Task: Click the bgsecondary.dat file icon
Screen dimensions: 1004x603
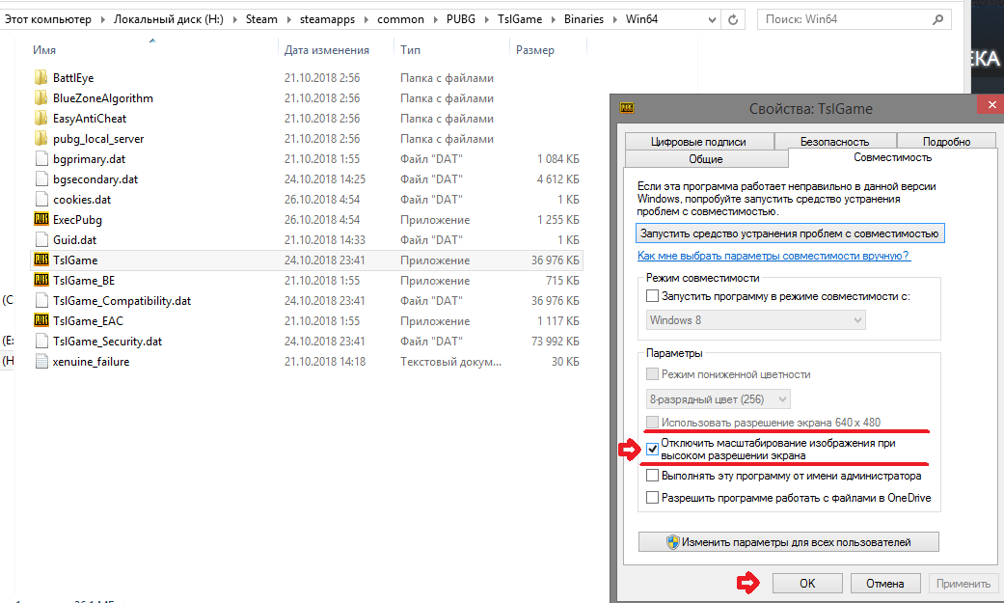Action: (x=41, y=179)
